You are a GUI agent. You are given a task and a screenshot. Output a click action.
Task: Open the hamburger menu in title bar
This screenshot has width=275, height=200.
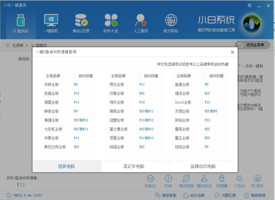[249, 5]
